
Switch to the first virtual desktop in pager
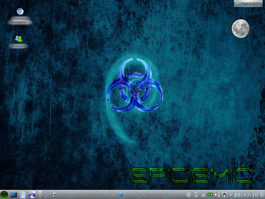pyautogui.click(x=40, y=193)
